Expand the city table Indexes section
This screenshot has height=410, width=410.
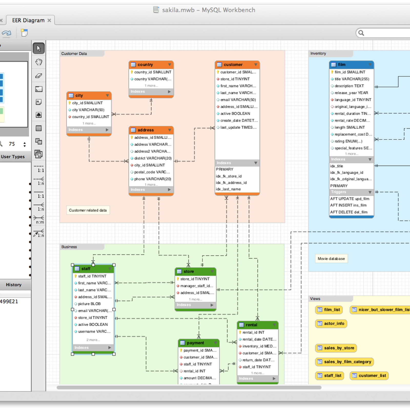click(x=107, y=130)
